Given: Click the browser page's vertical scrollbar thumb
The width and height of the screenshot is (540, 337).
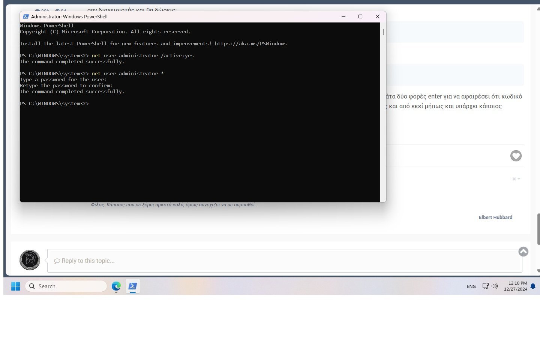Looking at the screenshot, I should pyautogui.click(x=538, y=229).
